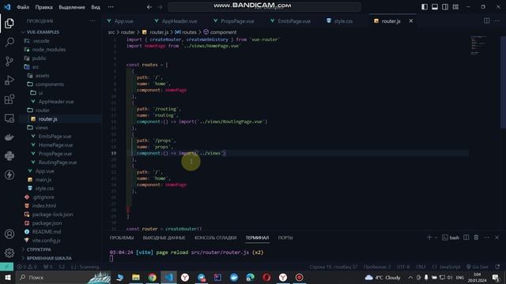Screen dimensions: 506x284
Task: Expand the node_modules folder
Action: [49, 50]
